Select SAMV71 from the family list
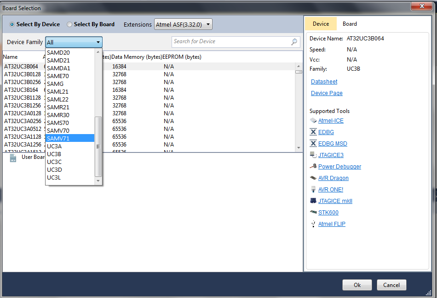 [x=70, y=138]
